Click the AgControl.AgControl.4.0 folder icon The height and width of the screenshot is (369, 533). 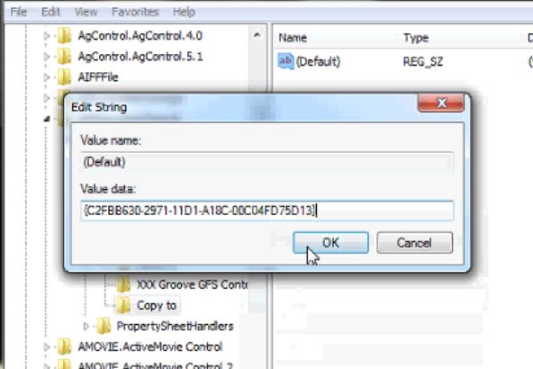[x=64, y=36]
